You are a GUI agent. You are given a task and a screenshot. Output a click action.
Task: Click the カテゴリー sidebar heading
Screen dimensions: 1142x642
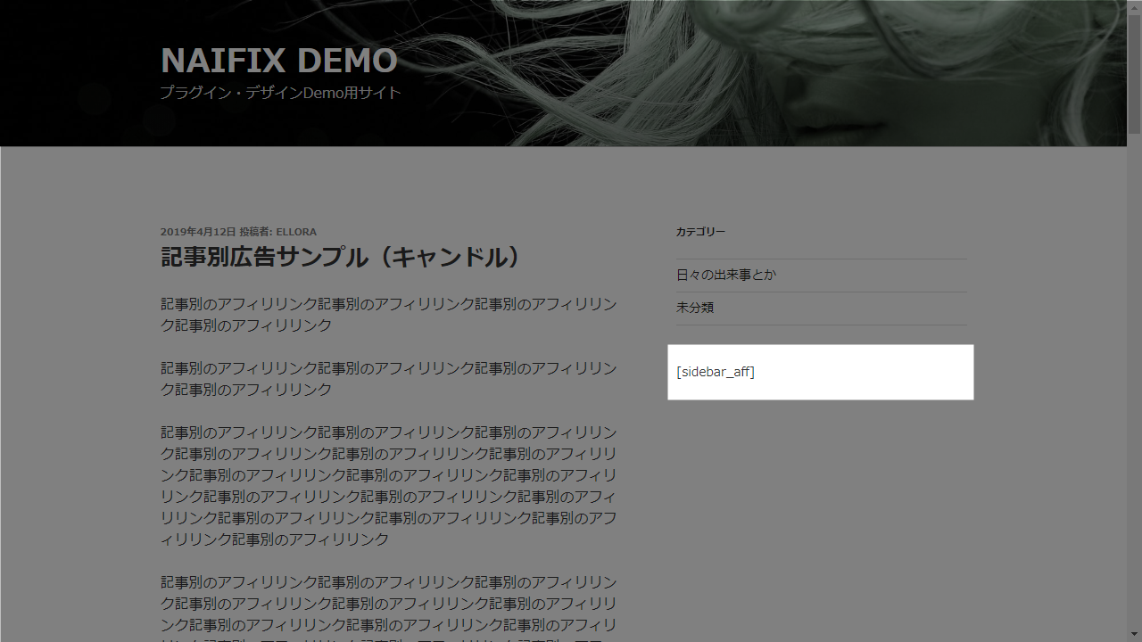click(x=701, y=232)
